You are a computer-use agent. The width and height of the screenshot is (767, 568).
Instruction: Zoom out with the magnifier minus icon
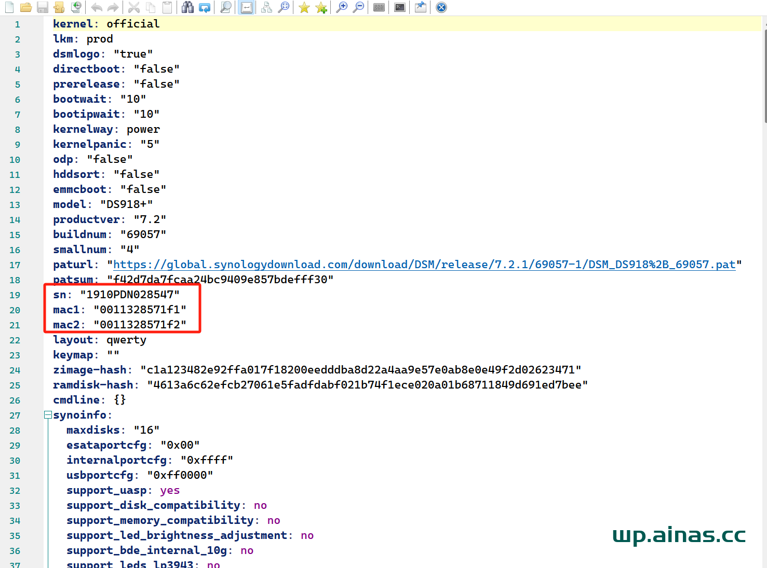point(358,7)
